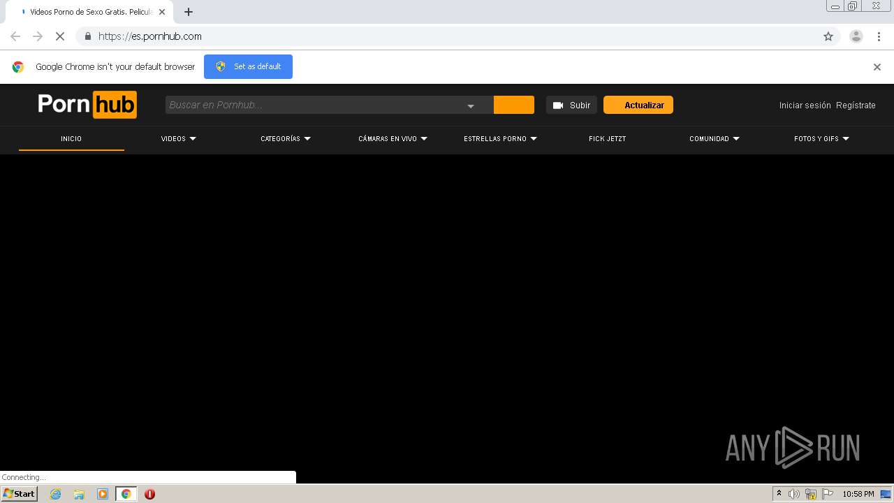Click the forward navigation arrow

[x=38, y=36]
